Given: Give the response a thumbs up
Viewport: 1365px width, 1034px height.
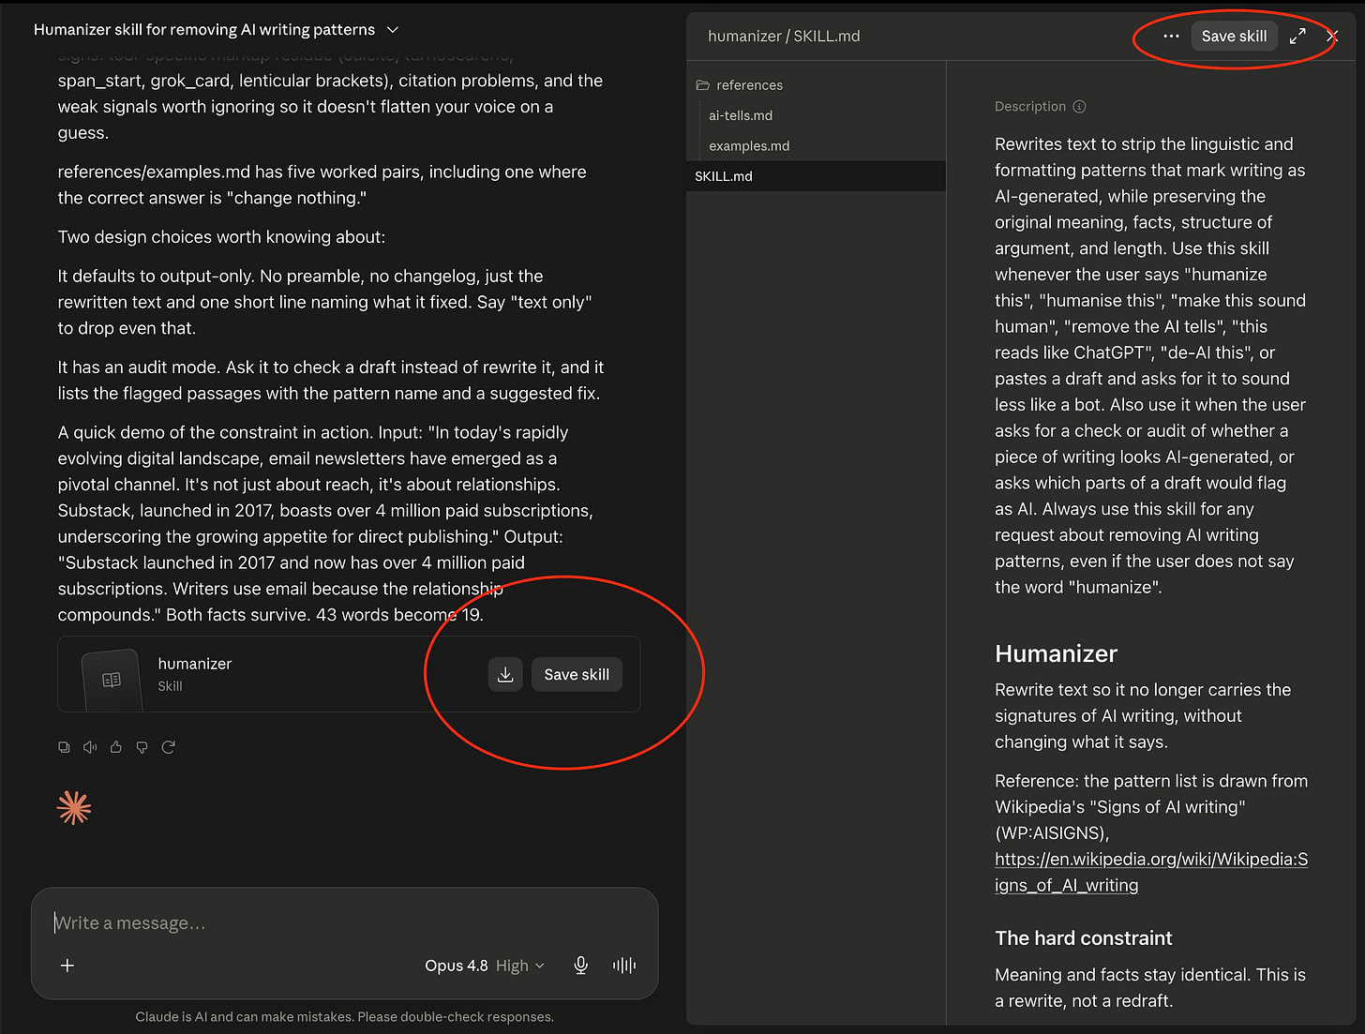Looking at the screenshot, I should 116,747.
